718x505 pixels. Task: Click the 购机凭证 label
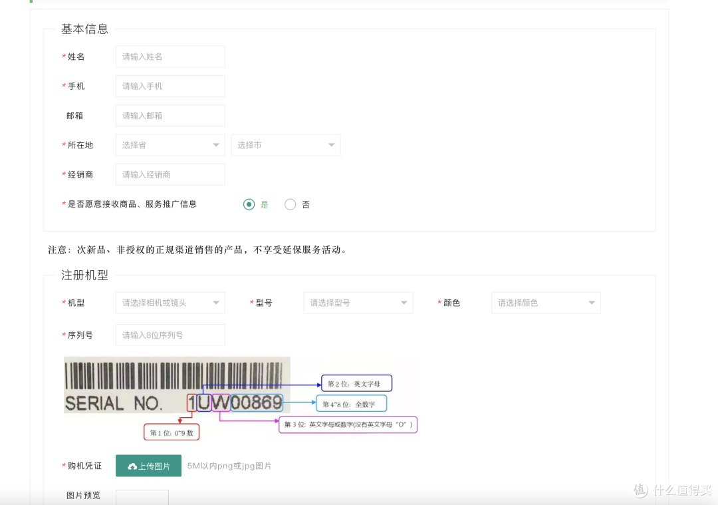click(84, 466)
